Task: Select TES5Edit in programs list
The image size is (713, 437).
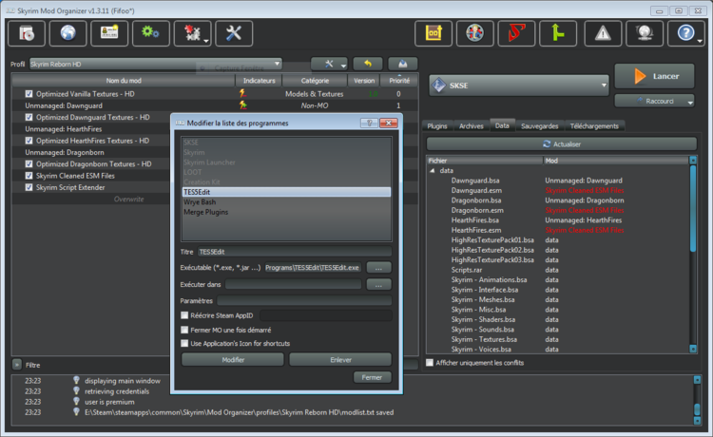Action: click(x=286, y=192)
